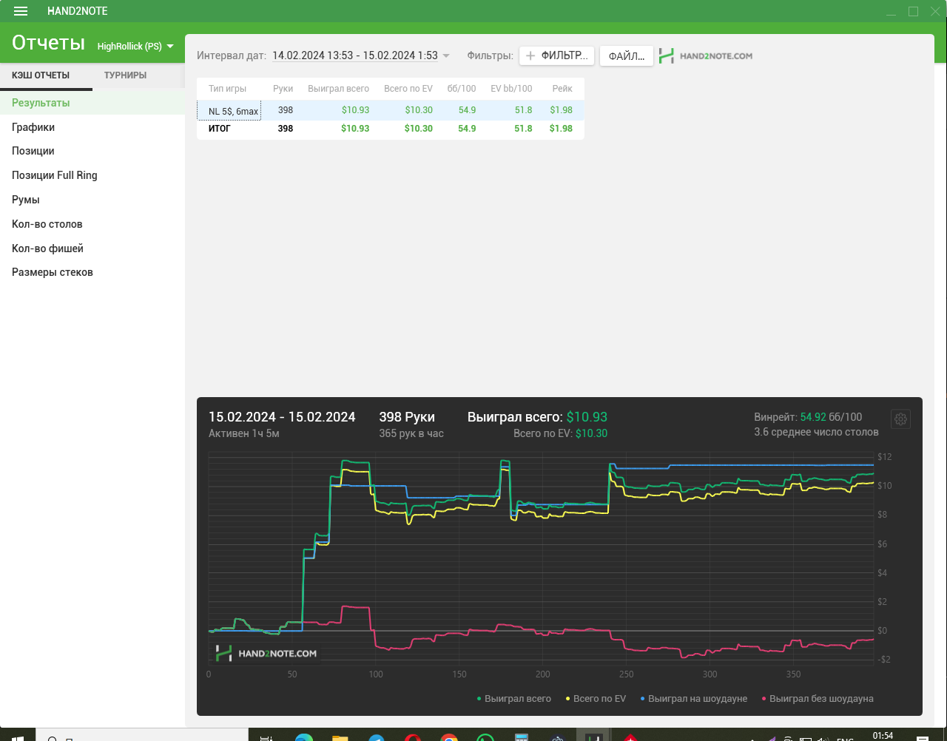Click the taskbar clock showing 01:54
947x741 pixels.
[x=883, y=736]
